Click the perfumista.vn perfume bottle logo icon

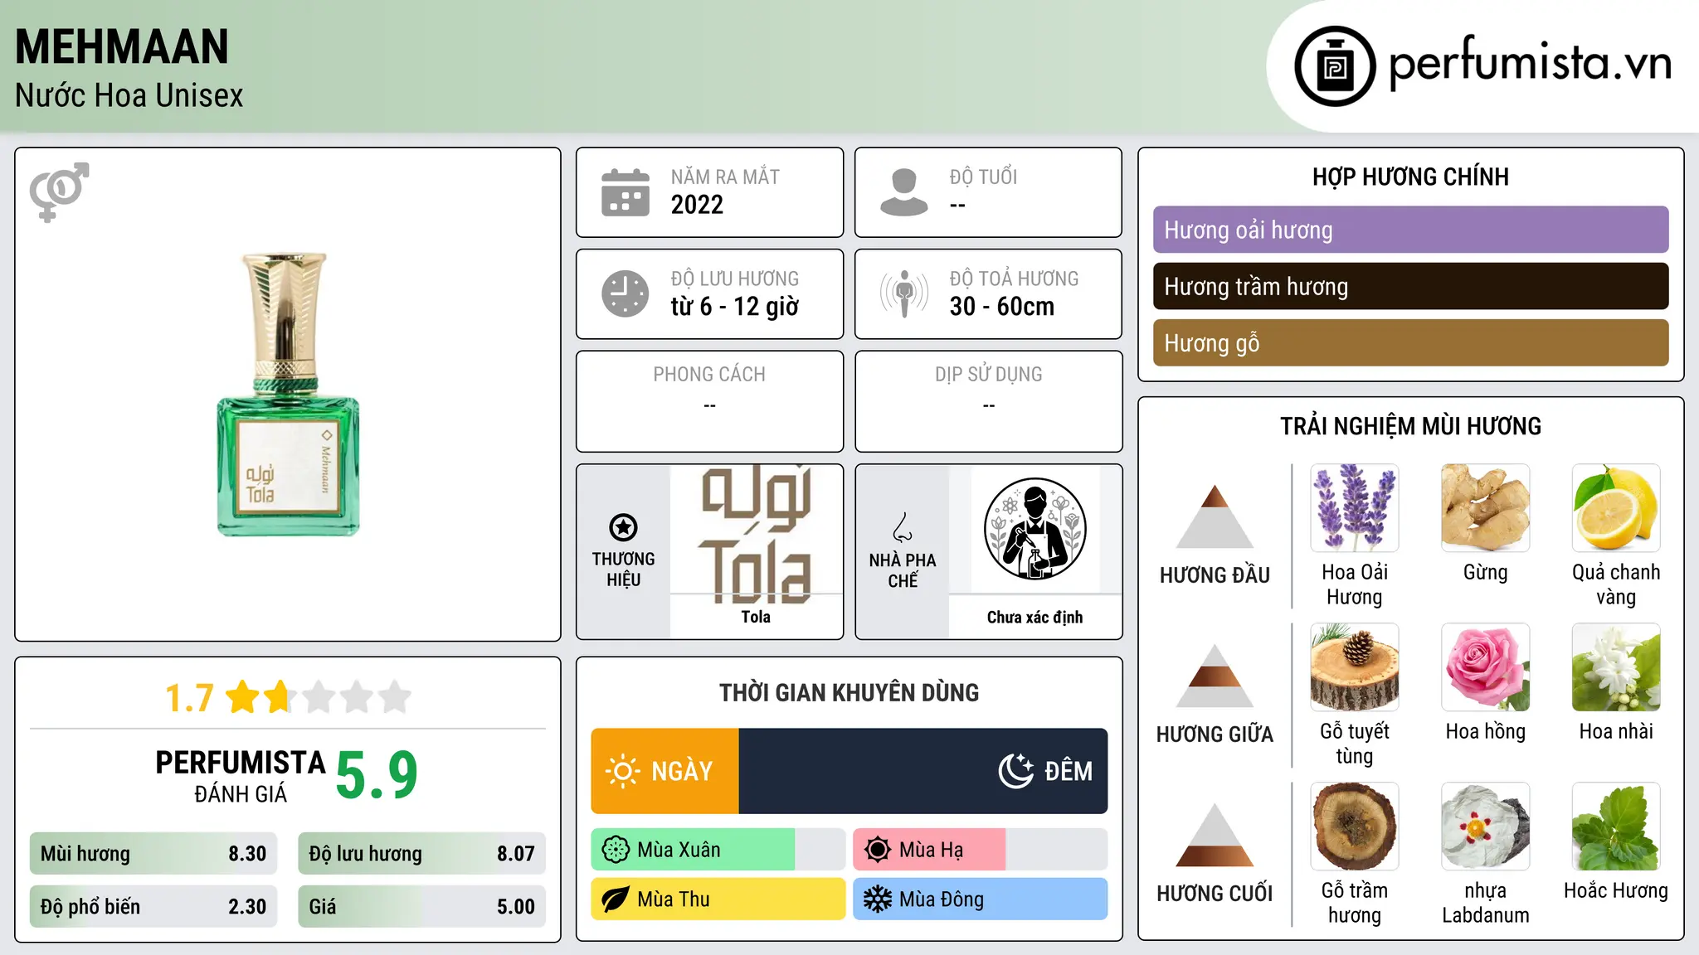point(1335,66)
